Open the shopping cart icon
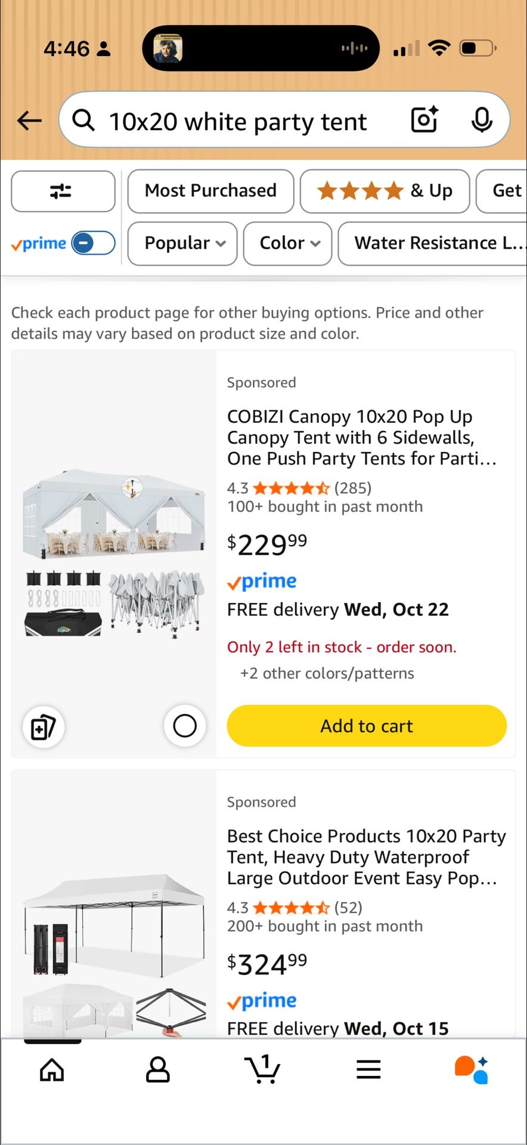The height and width of the screenshot is (1145, 527). pos(263,1070)
